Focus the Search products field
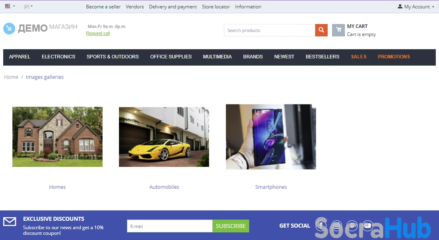 269,30
